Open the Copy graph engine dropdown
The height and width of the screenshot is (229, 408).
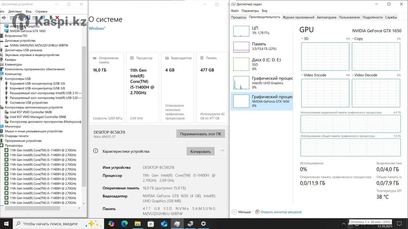(353, 39)
